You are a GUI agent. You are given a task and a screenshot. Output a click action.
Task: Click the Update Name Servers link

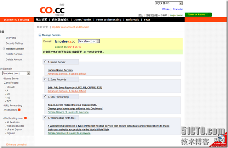coord(60,70)
